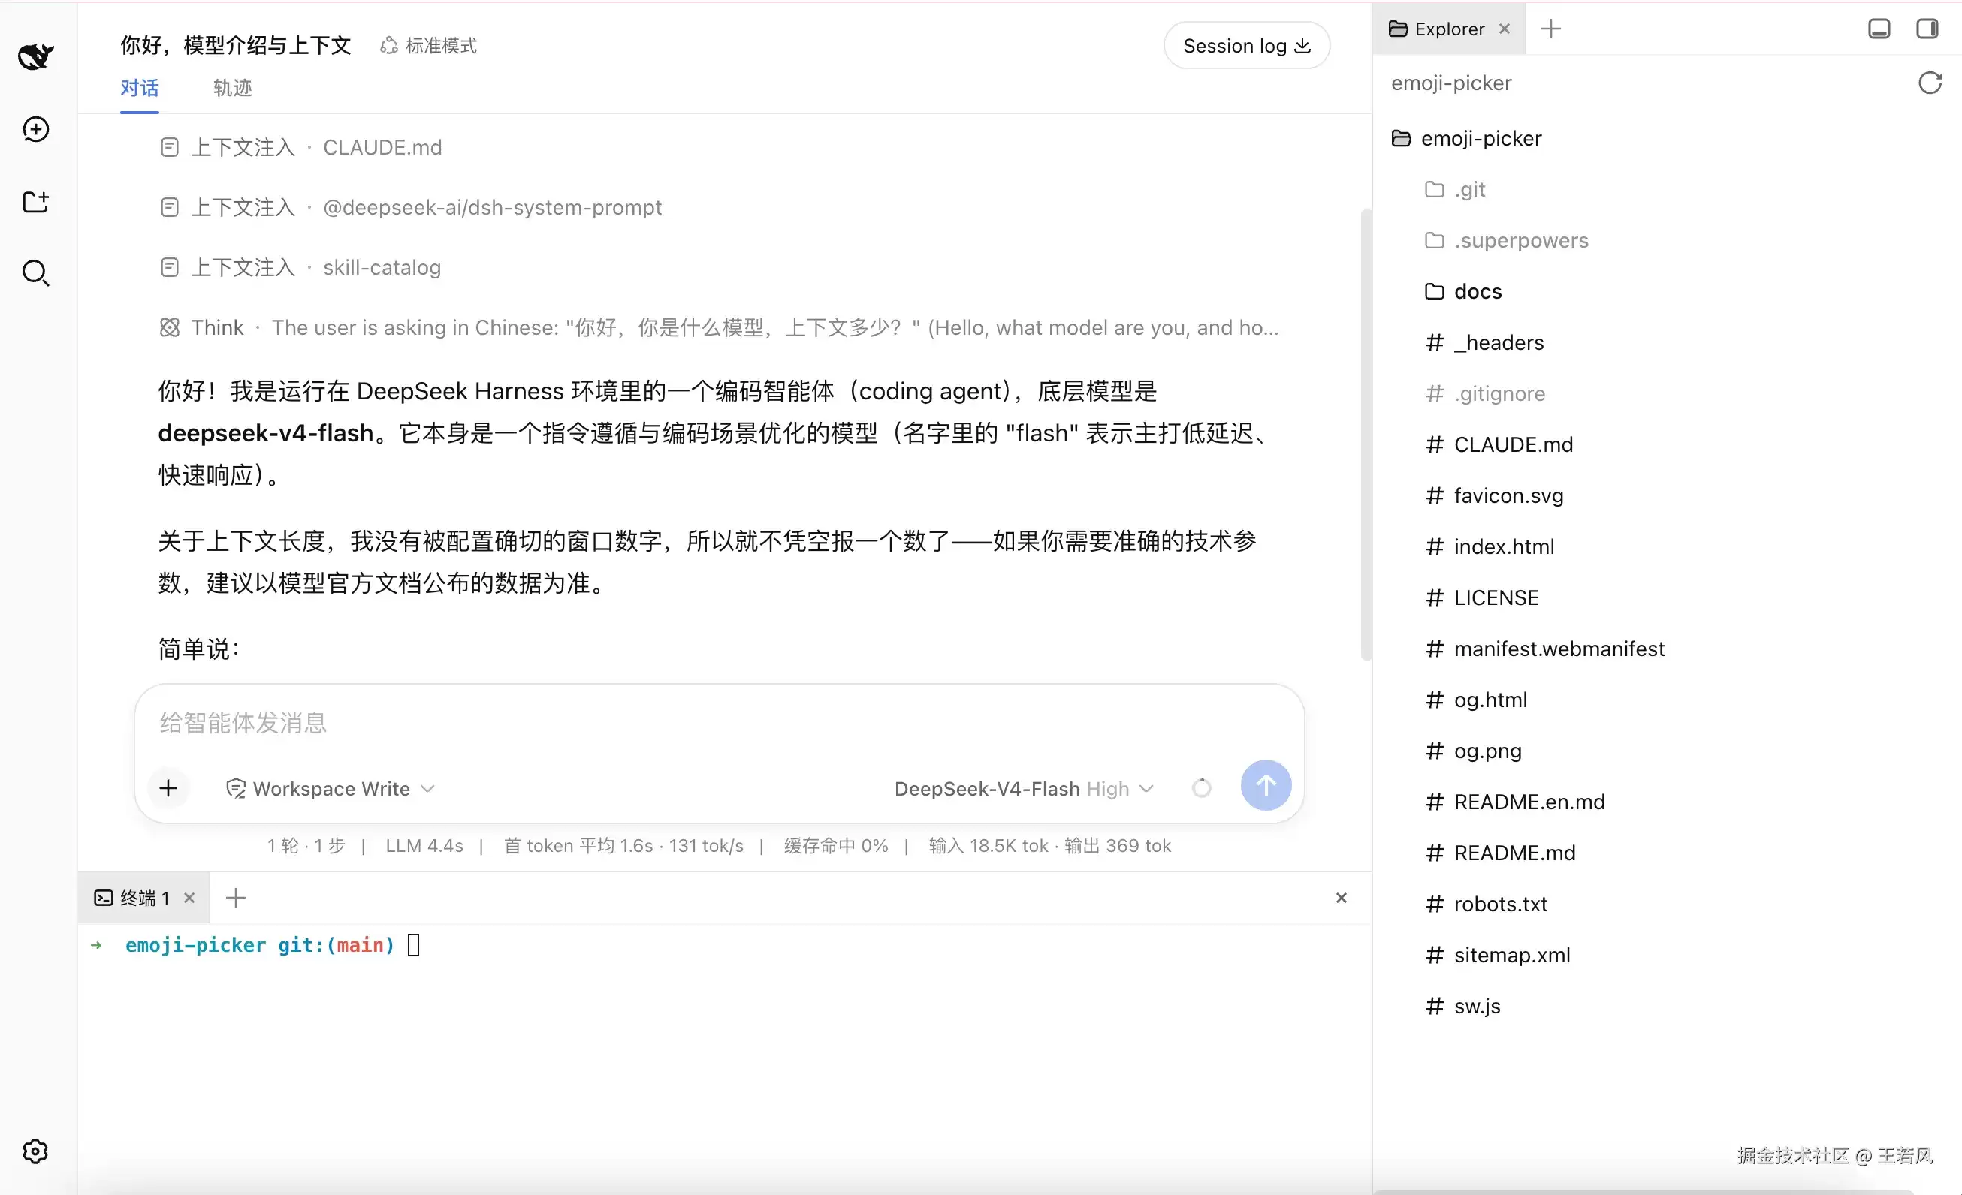Viewport: 1962px width, 1195px height.
Task: Open the dsh-system-prompt context injection entry
Action: tap(411, 207)
